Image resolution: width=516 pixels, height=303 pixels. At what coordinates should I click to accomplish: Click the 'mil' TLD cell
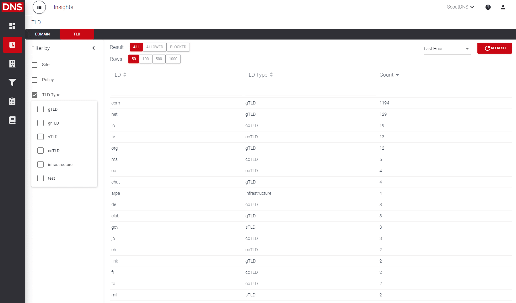coord(114,295)
